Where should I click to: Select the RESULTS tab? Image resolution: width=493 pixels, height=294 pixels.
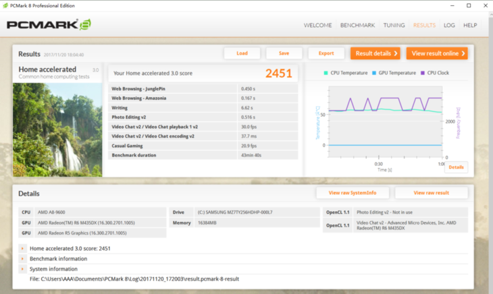click(424, 26)
